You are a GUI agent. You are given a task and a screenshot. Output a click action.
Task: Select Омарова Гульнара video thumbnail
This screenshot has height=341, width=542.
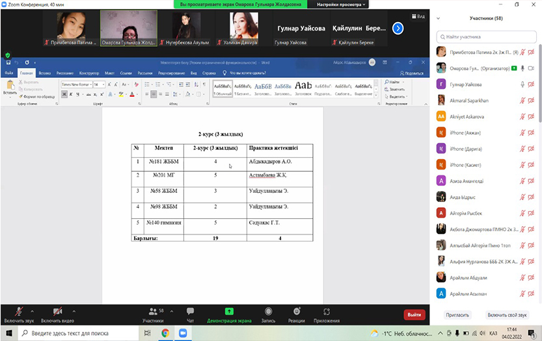click(x=129, y=29)
